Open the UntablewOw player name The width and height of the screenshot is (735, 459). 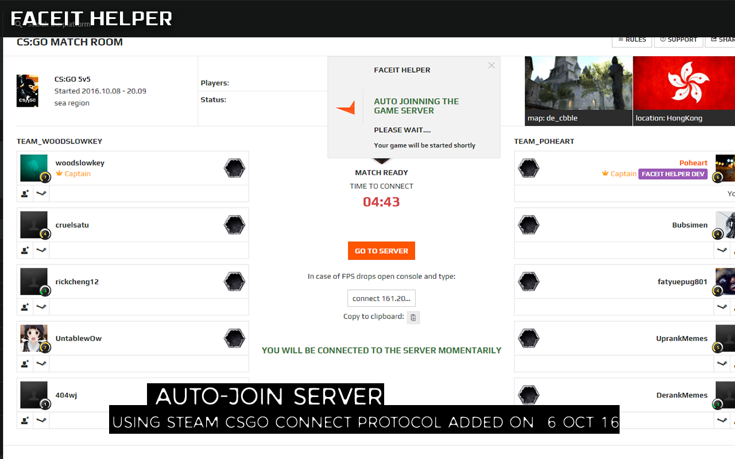[x=79, y=339]
